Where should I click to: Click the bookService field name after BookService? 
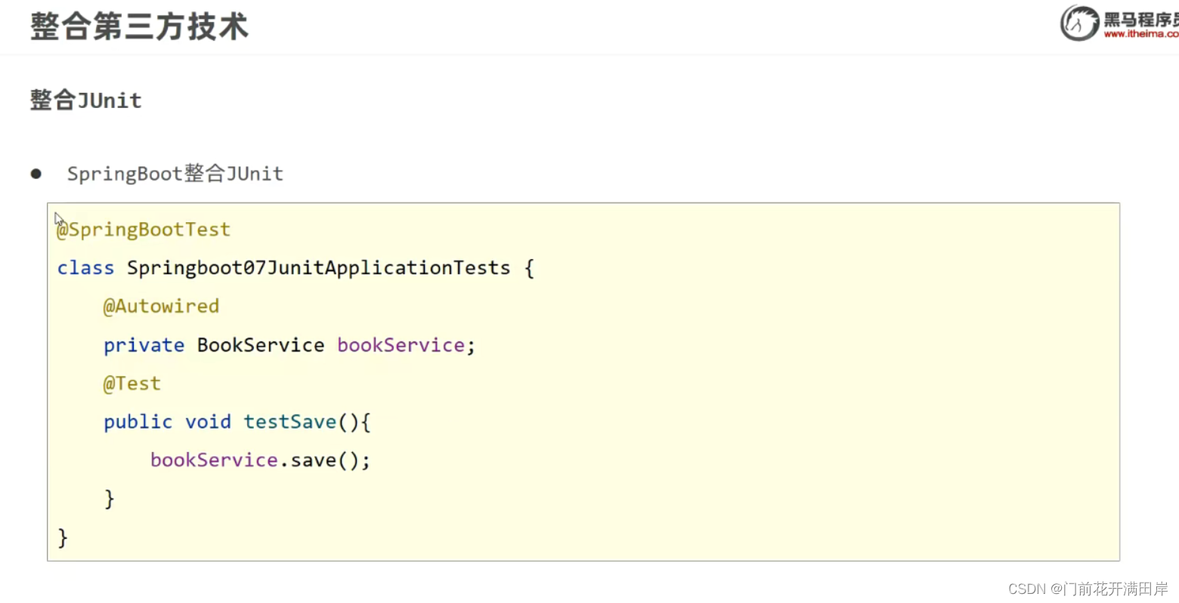(x=401, y=345)
